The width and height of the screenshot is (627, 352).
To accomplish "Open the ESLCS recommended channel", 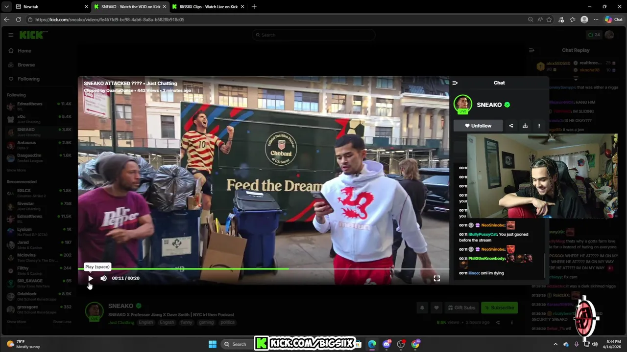I will click(39, 193).
